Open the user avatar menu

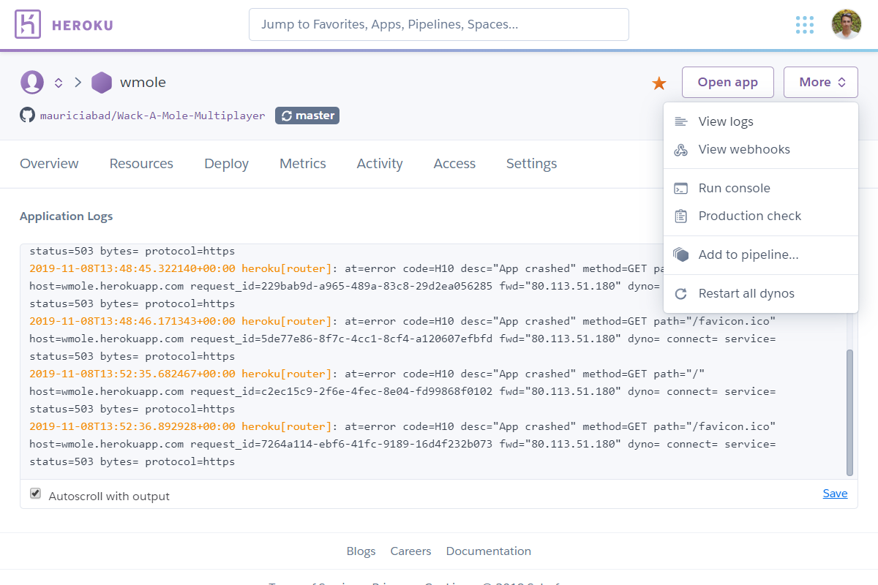click(846, 25)
